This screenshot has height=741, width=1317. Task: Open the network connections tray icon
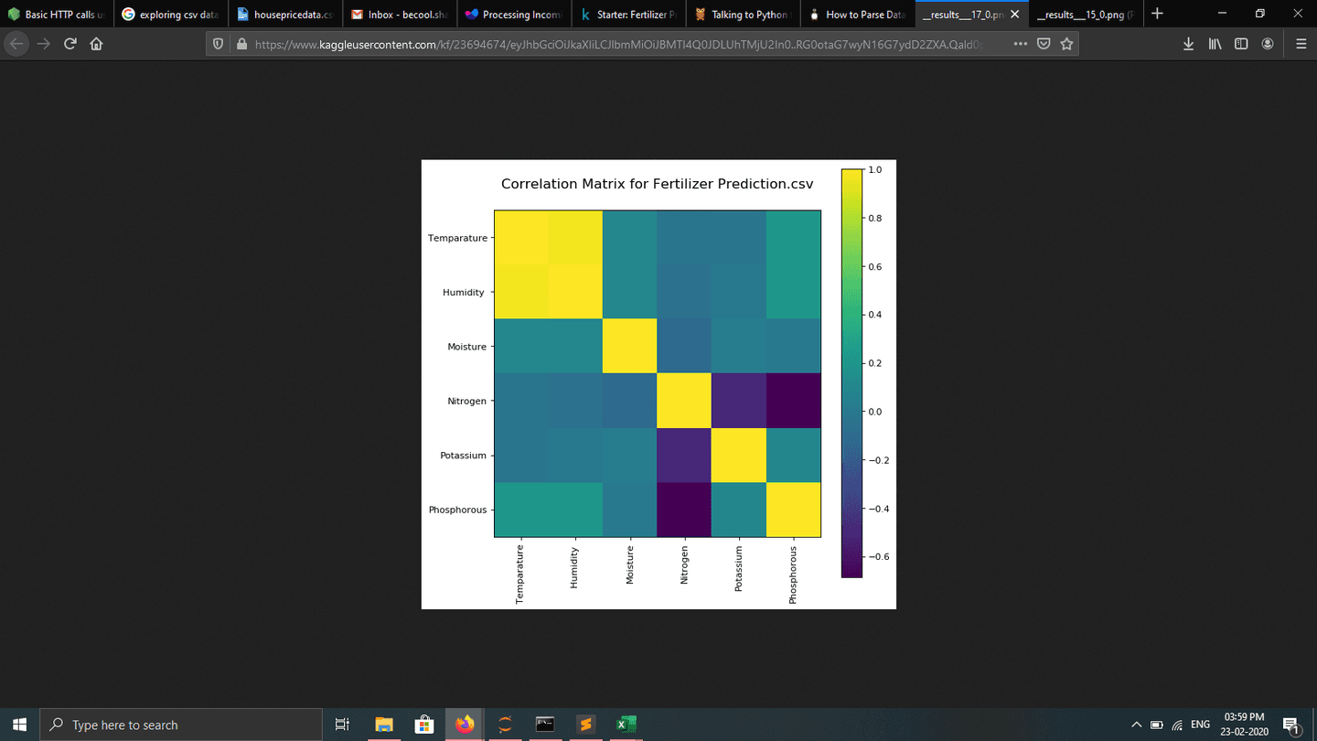point(1177,725)
